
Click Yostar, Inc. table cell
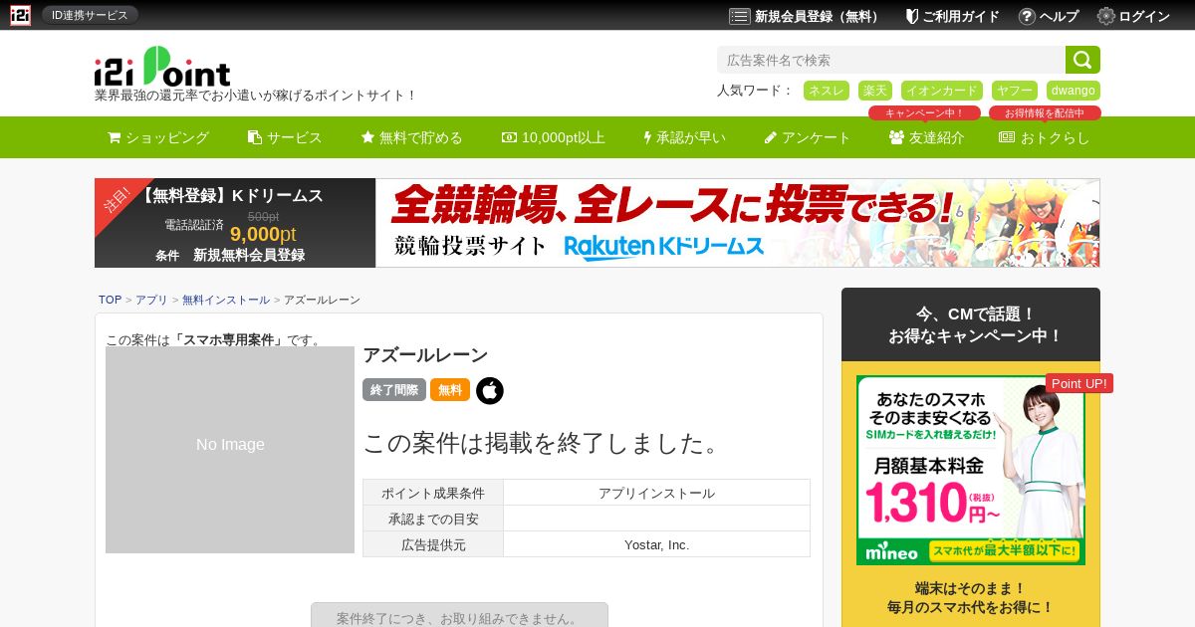point(656,544)
